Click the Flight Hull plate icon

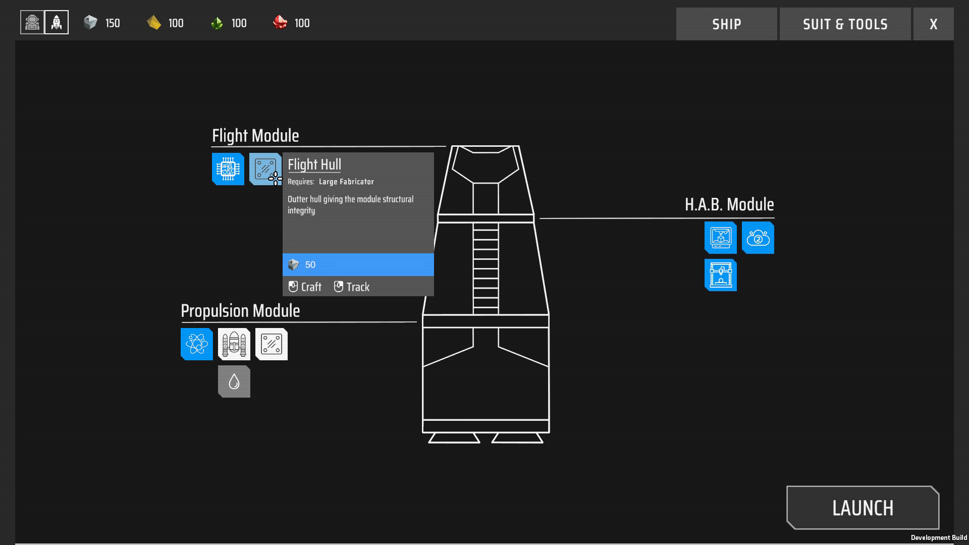pos(263,168)
